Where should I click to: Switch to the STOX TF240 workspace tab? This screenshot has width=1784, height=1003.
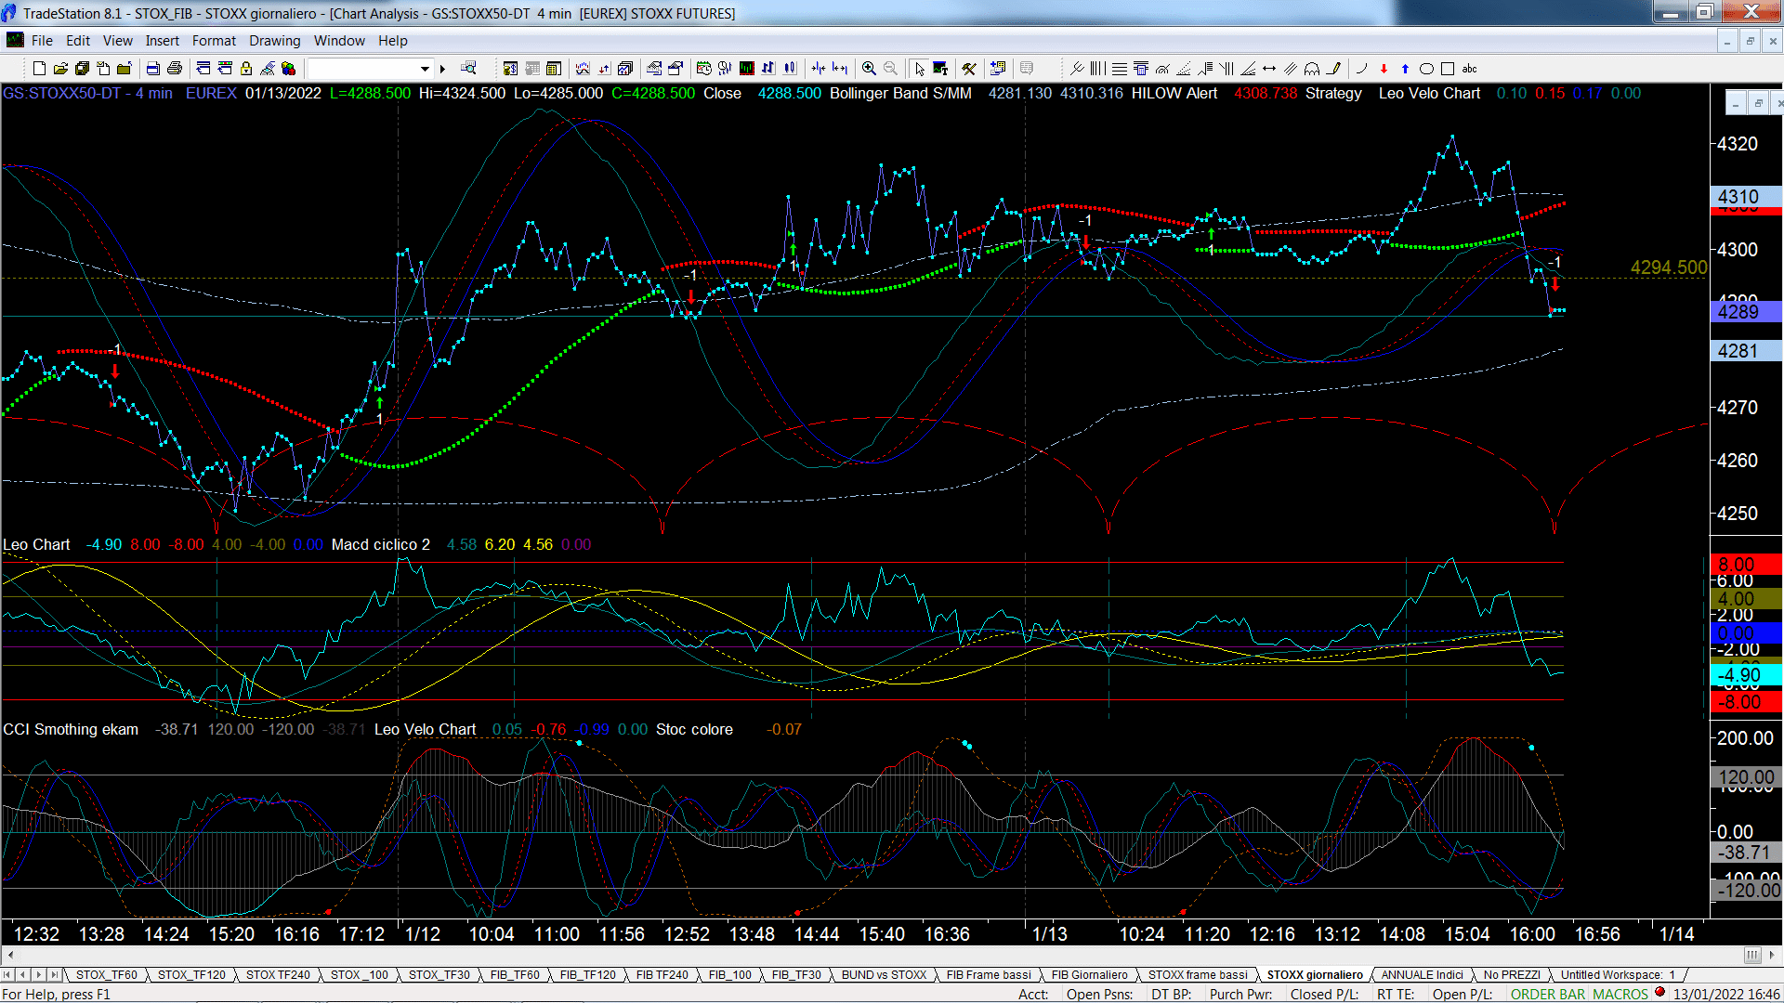pyautogui.click(x=278, y=975)
